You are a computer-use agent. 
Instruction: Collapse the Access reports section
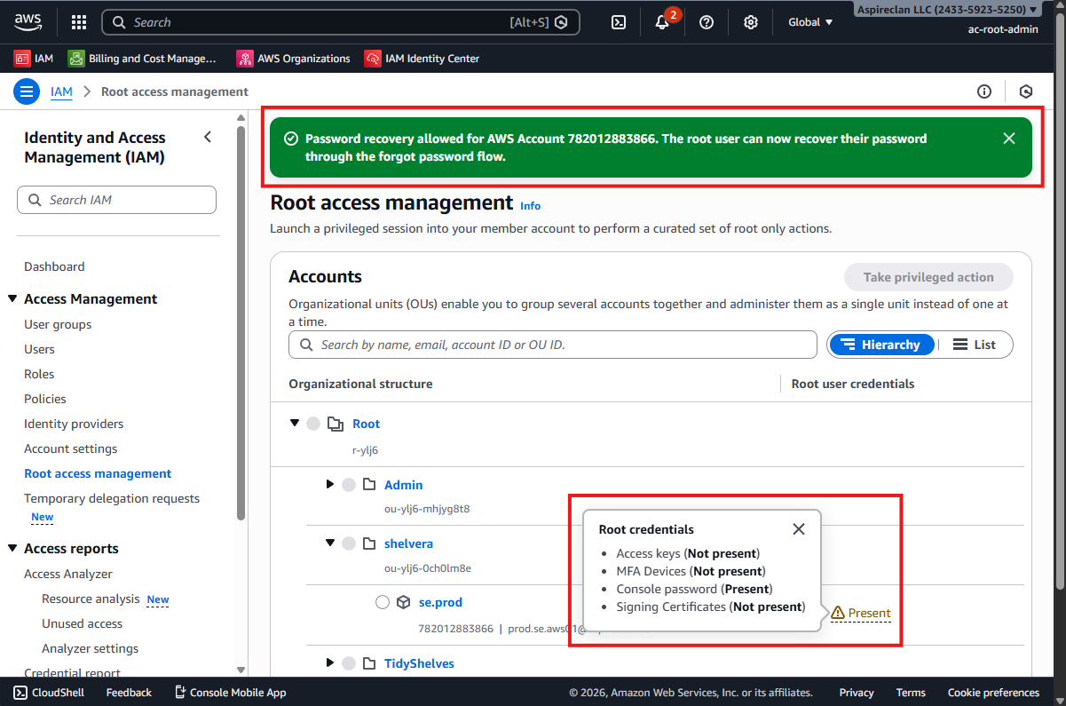pyautogui.click(x=12, y=548)
